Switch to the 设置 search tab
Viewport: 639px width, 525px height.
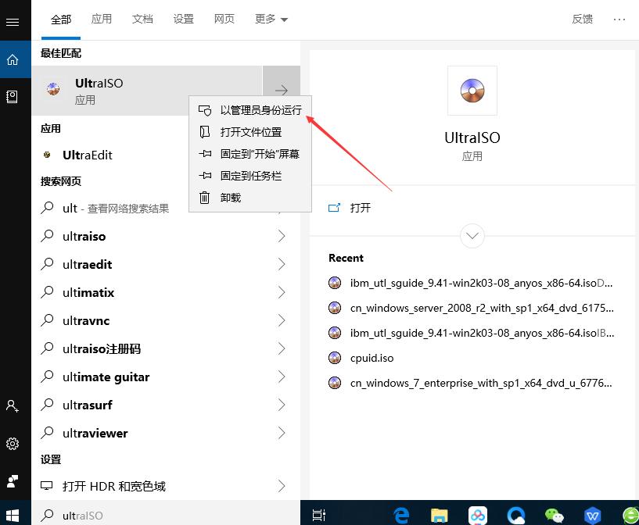pyautogui.click(x=183, y=19)
